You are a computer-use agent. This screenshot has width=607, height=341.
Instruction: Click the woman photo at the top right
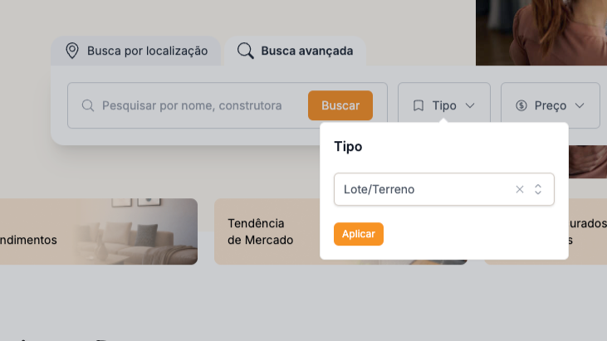[x=541, y=32]
